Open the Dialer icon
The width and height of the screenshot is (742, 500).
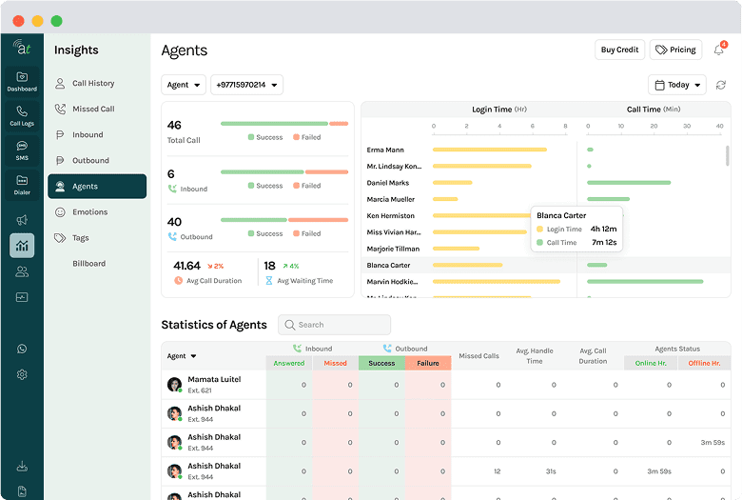(22, 184)
